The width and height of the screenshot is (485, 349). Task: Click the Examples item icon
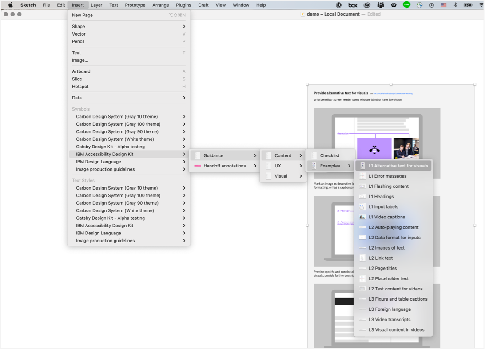coord(314,166)
